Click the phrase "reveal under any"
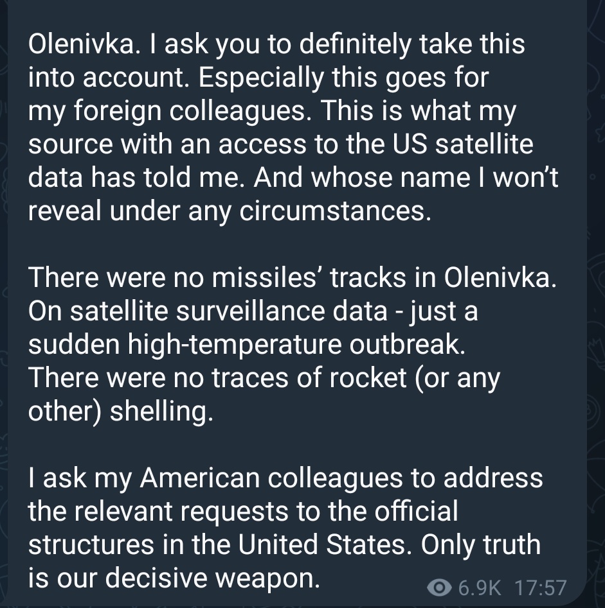Image resolution: width=605 pixels, height=608 pixels. (x=129, y=212)
